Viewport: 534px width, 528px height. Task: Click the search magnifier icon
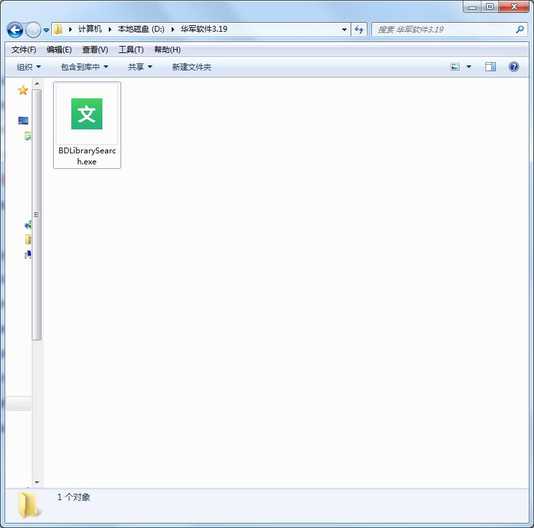(520, 29)
